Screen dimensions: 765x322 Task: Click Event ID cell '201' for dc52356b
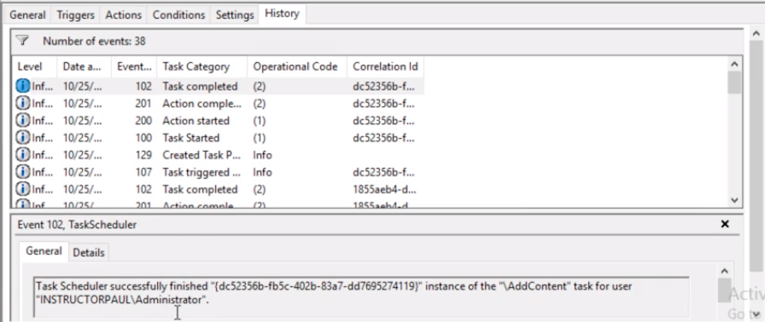(143, 104)
